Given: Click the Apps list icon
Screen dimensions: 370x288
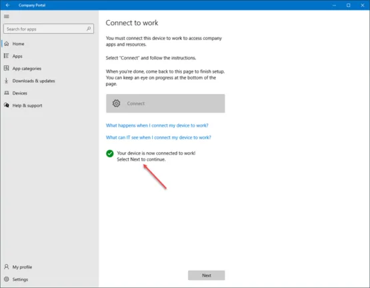Looking at the screenshot, I should click(x=7, y=56).
